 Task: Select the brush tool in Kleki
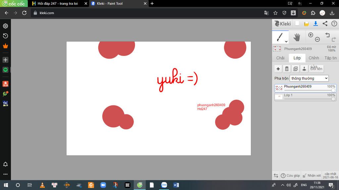[280, 37]
